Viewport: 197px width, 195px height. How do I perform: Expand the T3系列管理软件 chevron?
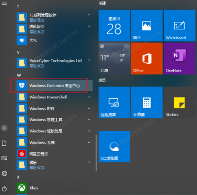(x=89, y=15)
